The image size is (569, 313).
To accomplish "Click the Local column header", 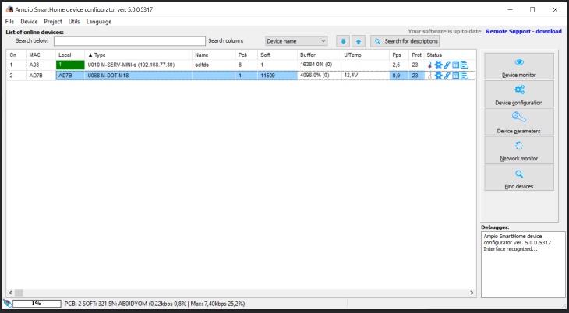I will tap(70, 55).
